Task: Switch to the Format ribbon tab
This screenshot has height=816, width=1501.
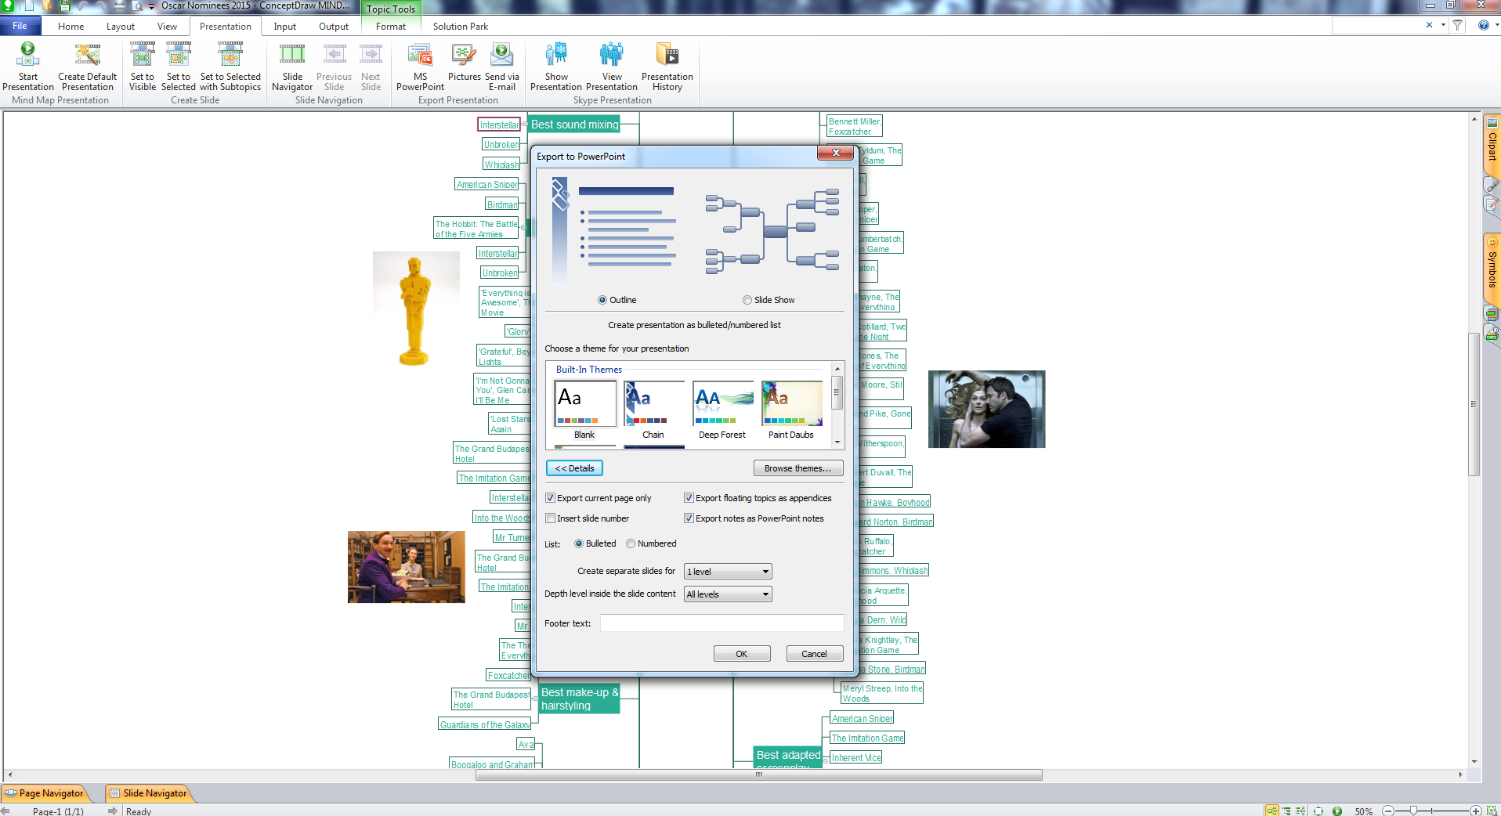Action: click(391, 27)
